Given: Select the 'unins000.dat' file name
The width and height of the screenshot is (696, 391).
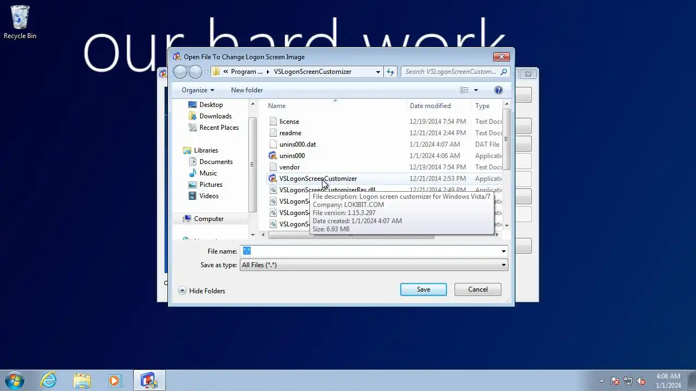Looking at the screenshot, I should [297, 144].
